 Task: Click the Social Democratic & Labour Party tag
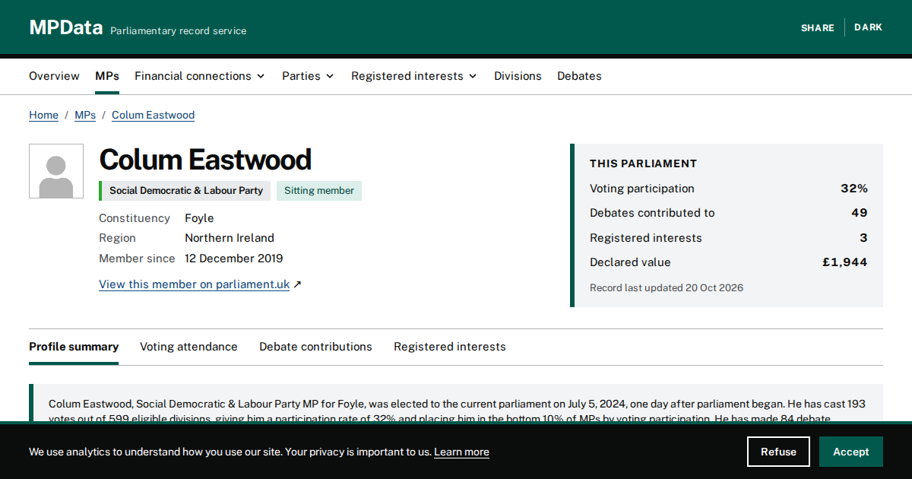185,191
